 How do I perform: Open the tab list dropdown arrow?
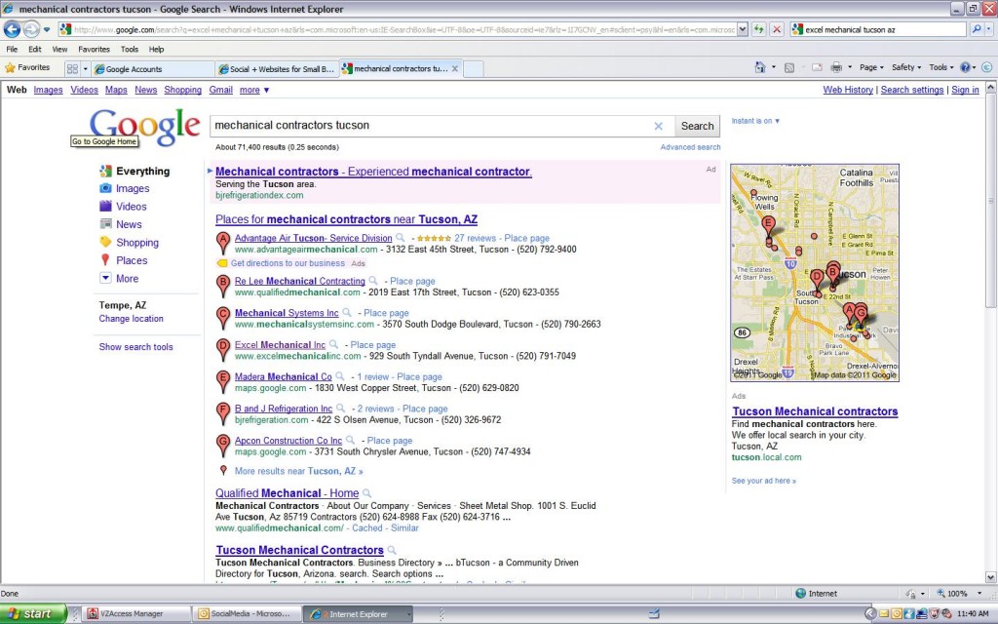click(86, 69)
